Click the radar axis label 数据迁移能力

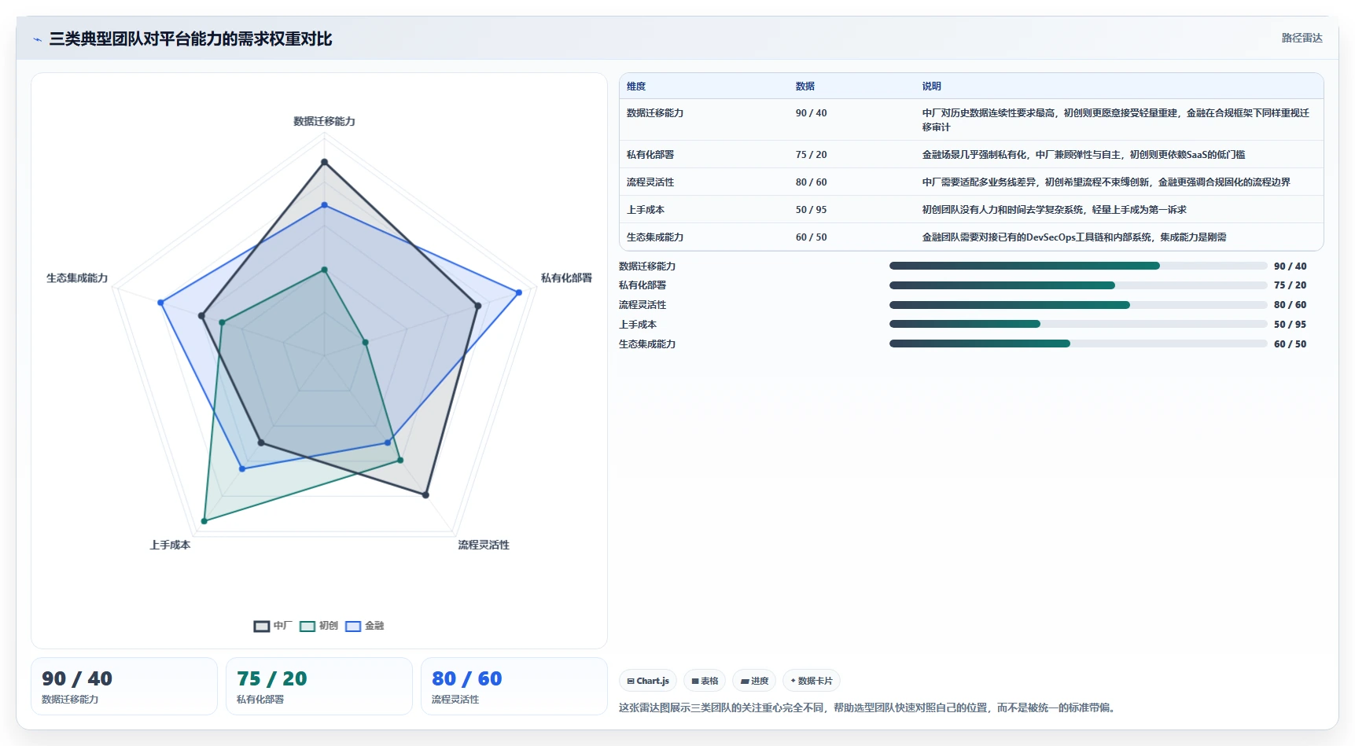(x=324, y=122)
